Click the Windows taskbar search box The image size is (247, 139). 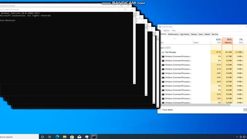click(19, 137)
